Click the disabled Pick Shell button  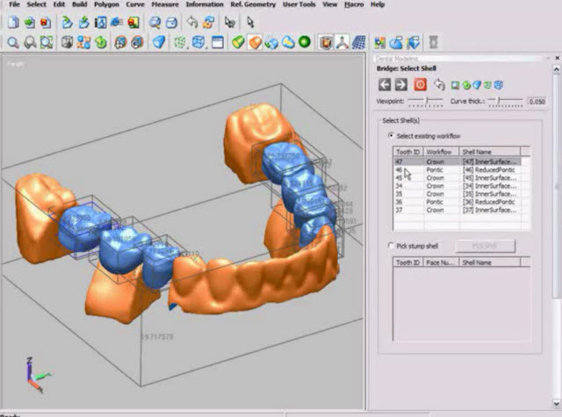click(485, 246)
